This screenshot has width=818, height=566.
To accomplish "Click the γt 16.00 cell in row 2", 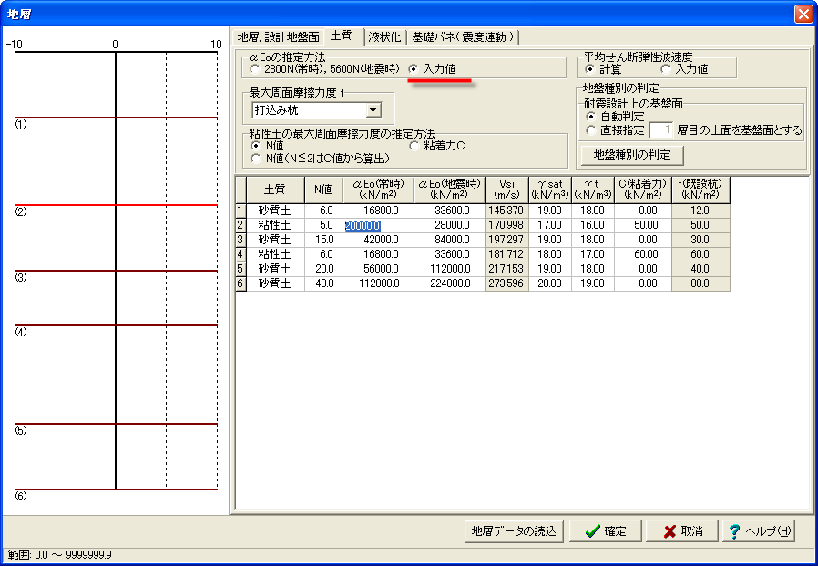I will click(593, 225).
